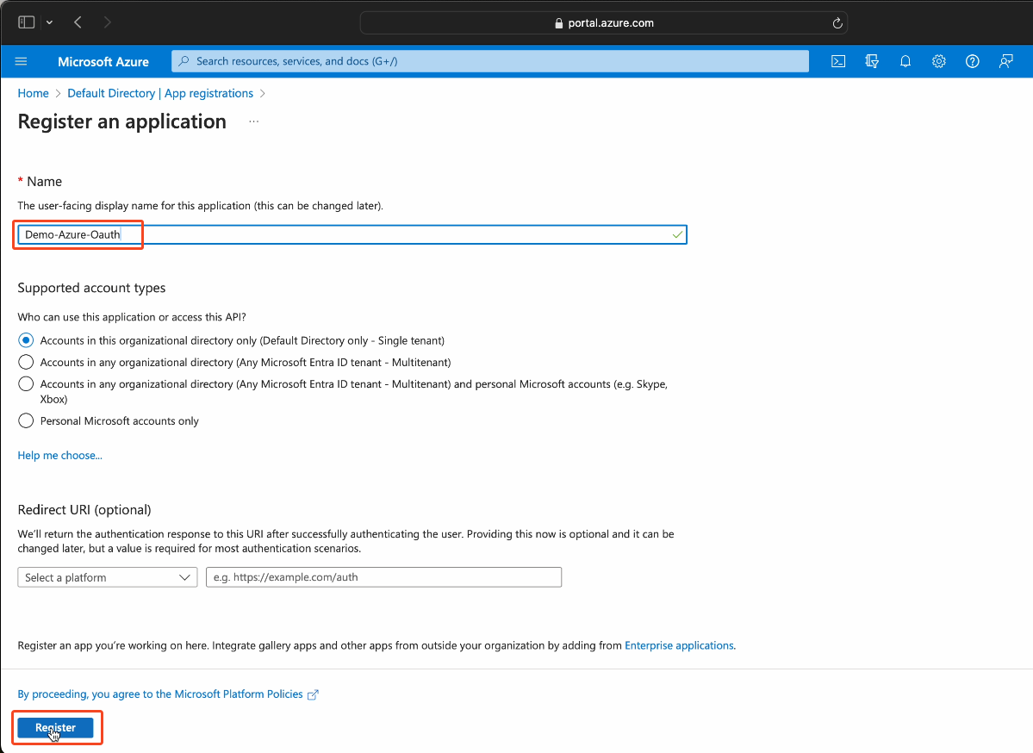1033x753 pixels.
Task: Expand the Select a platform dropdown
Action: click(108, 577)
